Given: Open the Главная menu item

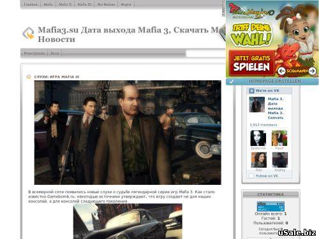Looking at the screenshot, I should coord(31,4).
